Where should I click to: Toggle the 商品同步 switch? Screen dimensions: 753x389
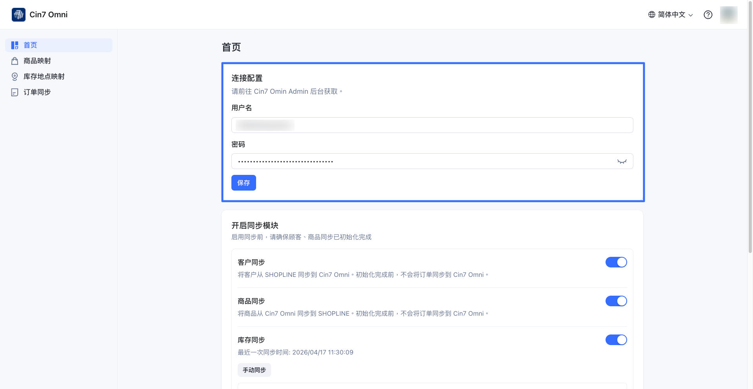coord(616,301)
